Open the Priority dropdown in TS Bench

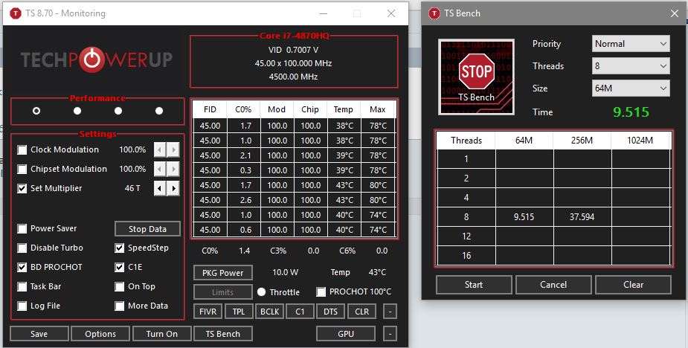631,43
